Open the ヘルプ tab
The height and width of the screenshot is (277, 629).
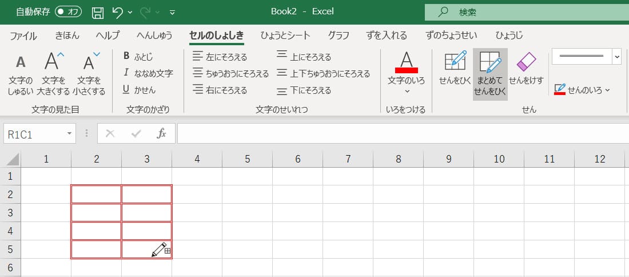click(108, 35)
